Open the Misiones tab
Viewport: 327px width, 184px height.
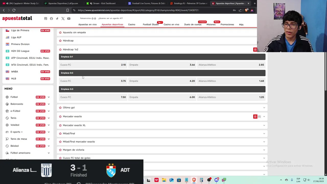(211, 25)
